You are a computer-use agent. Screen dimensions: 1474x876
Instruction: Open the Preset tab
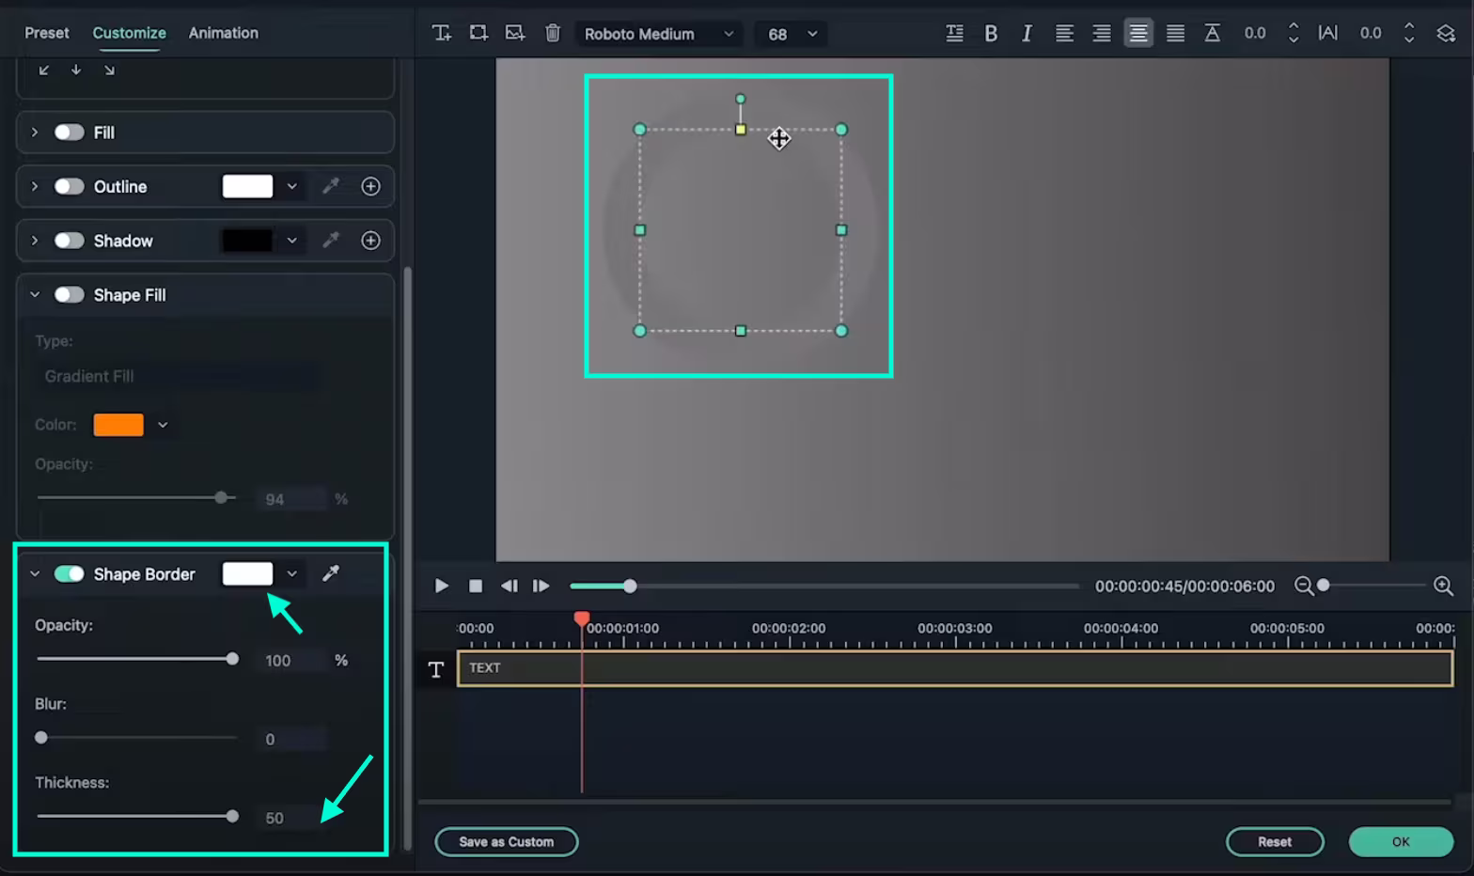pos(46,33)
